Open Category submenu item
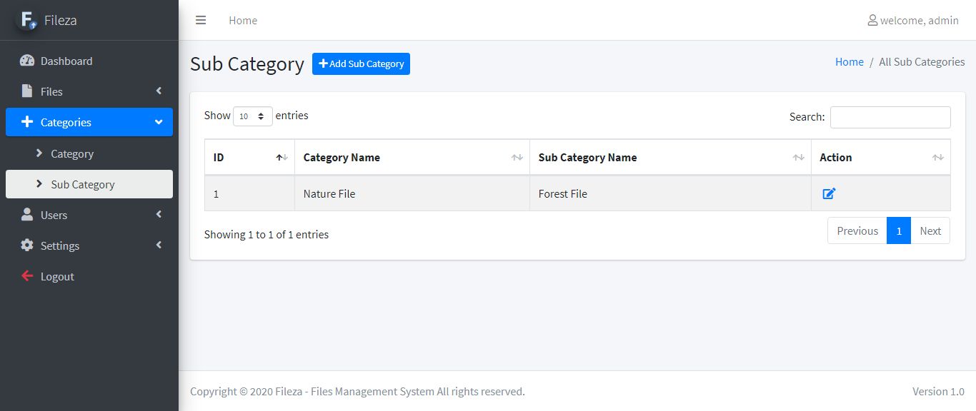976x411 pixels. pyautogui.click(x=72, y=153)
